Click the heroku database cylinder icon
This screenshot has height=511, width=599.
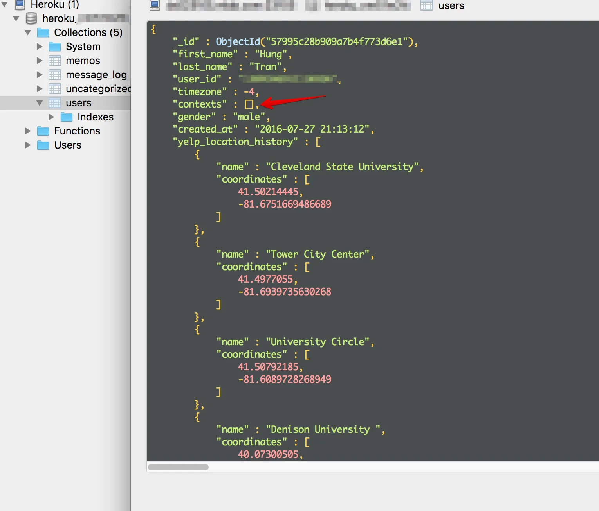[31, 18]
